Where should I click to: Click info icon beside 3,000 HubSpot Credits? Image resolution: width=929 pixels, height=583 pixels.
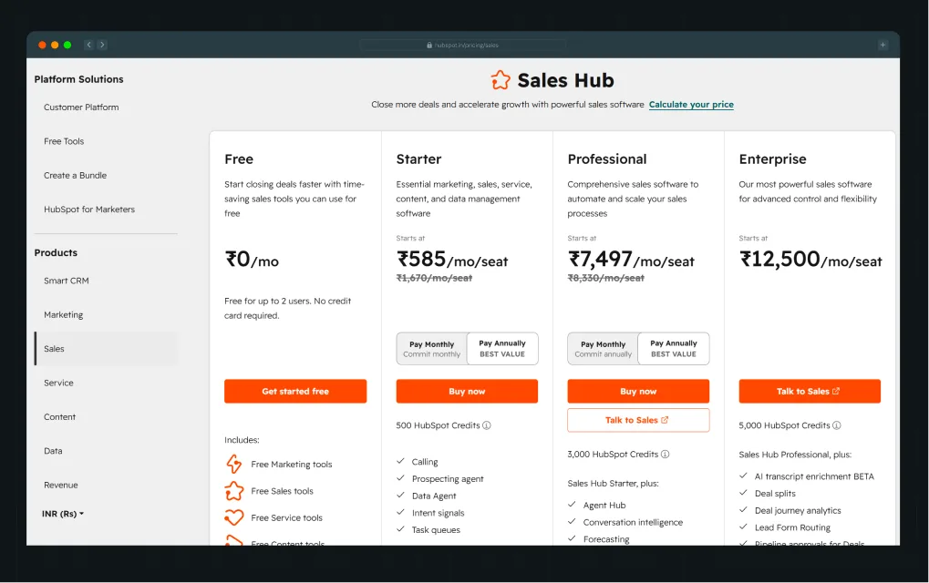click(666, 455)
